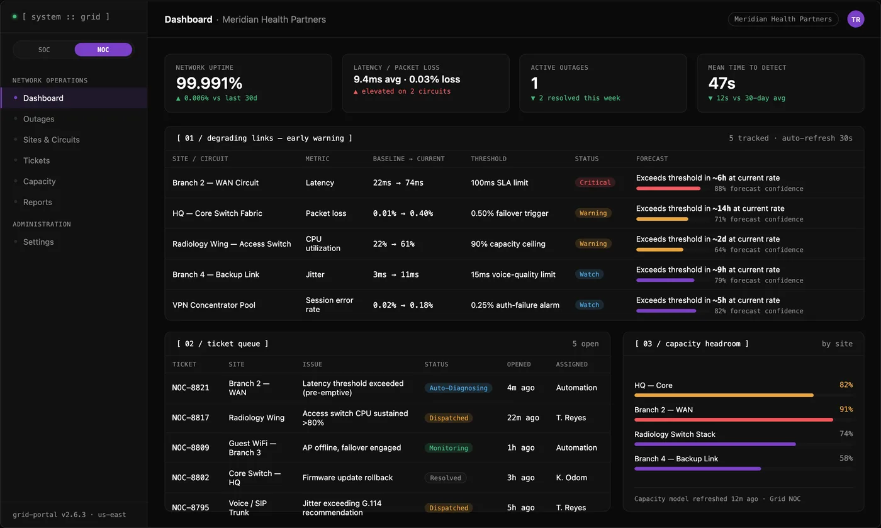Image resolution: width=881 pixels, height=528 pixels.
Task: Click the 'by site' capacity label
Action: click(x=837, y=344)
